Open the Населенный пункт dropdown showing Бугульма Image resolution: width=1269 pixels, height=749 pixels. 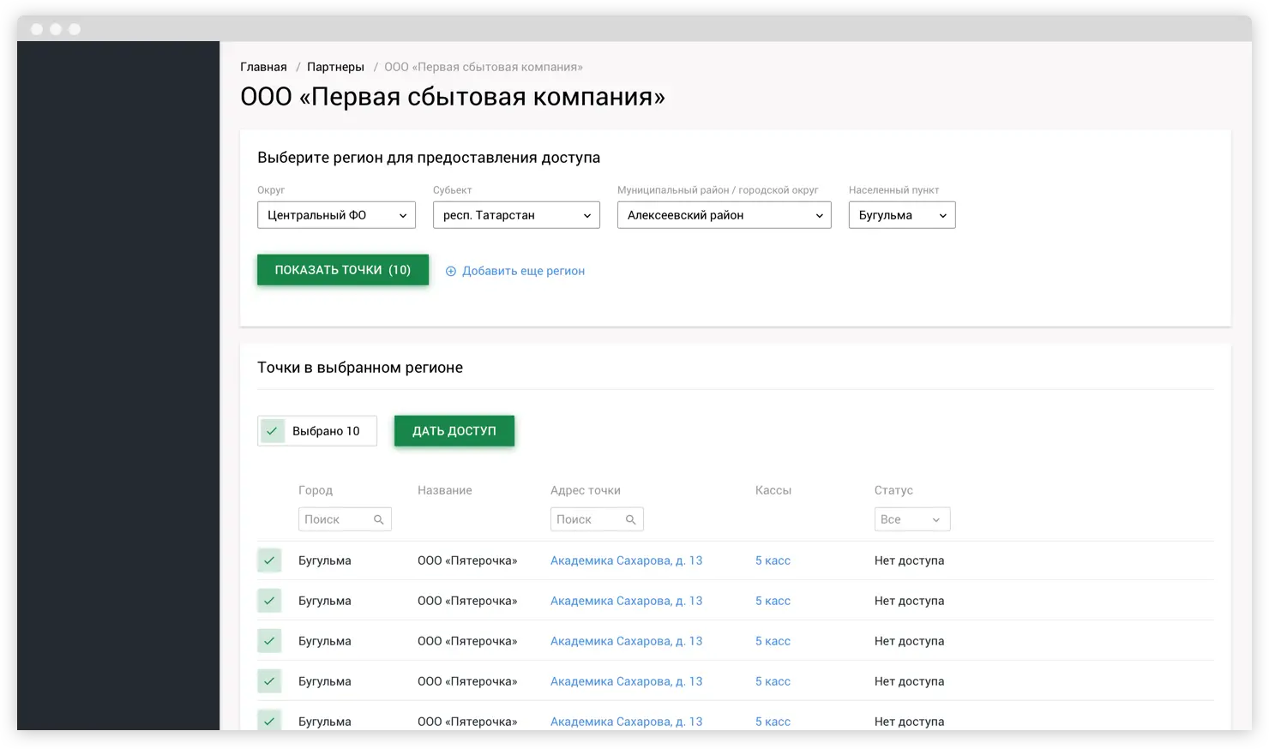(x=902, y=215)
